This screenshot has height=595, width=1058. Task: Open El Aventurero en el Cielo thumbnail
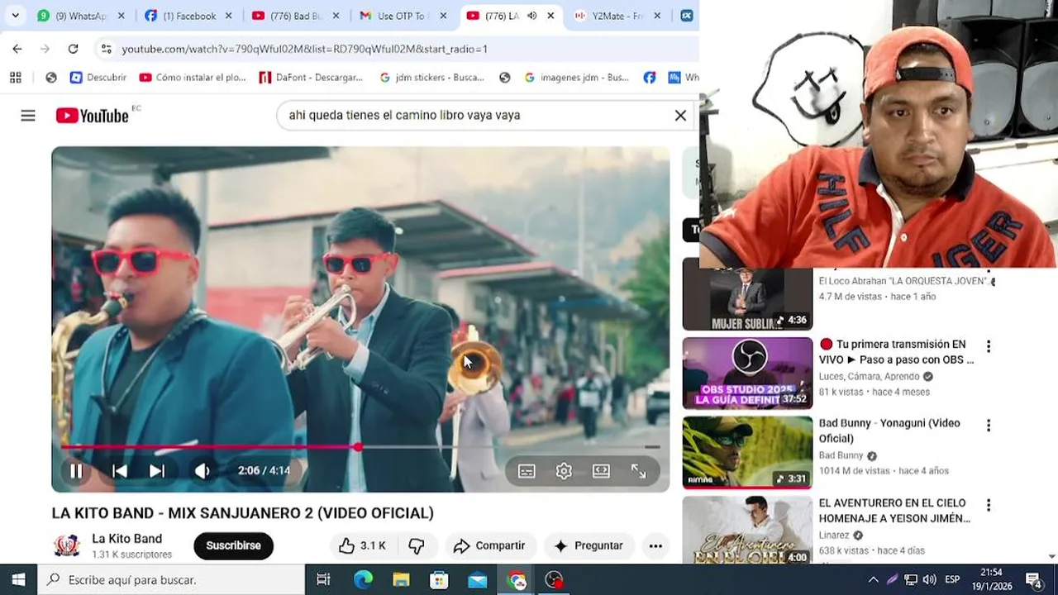tap(747, 531)
